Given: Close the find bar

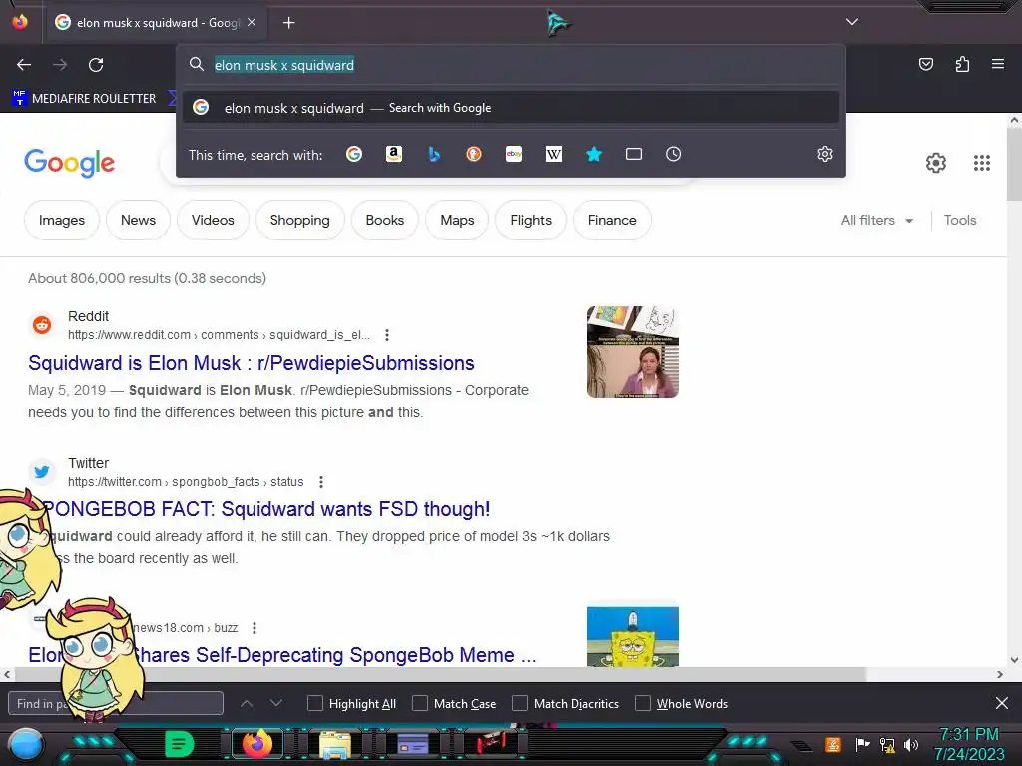Looking at the screenshot, I should click(x=1002, y=703).
